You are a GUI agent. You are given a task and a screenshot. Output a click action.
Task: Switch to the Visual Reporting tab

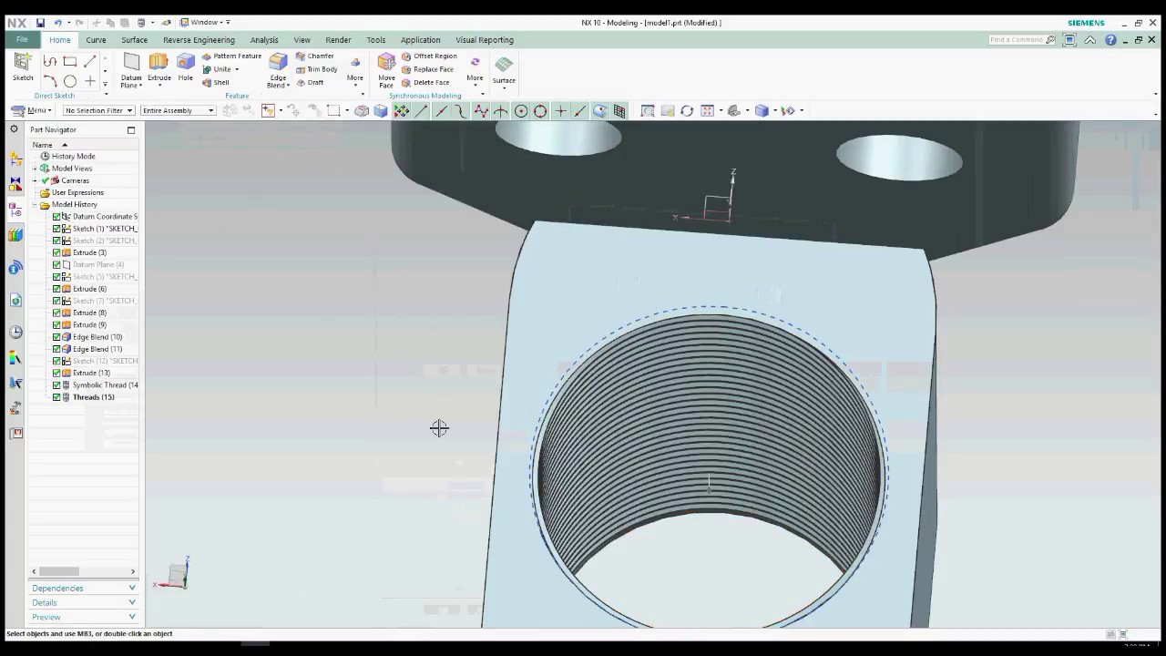coord(485,40)
